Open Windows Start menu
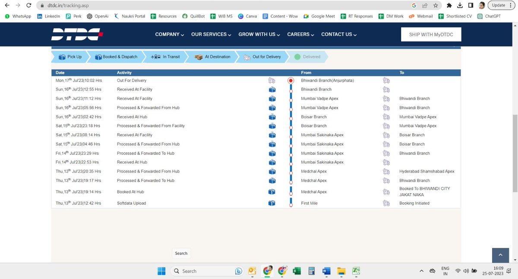Viewport: 518px width, 279px height. pyautogui.click(x=161, y=271)
